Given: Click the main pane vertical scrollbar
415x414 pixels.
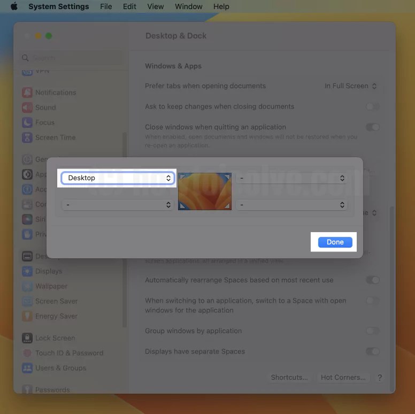Looking at the screenshot, I should coord(392,299).
